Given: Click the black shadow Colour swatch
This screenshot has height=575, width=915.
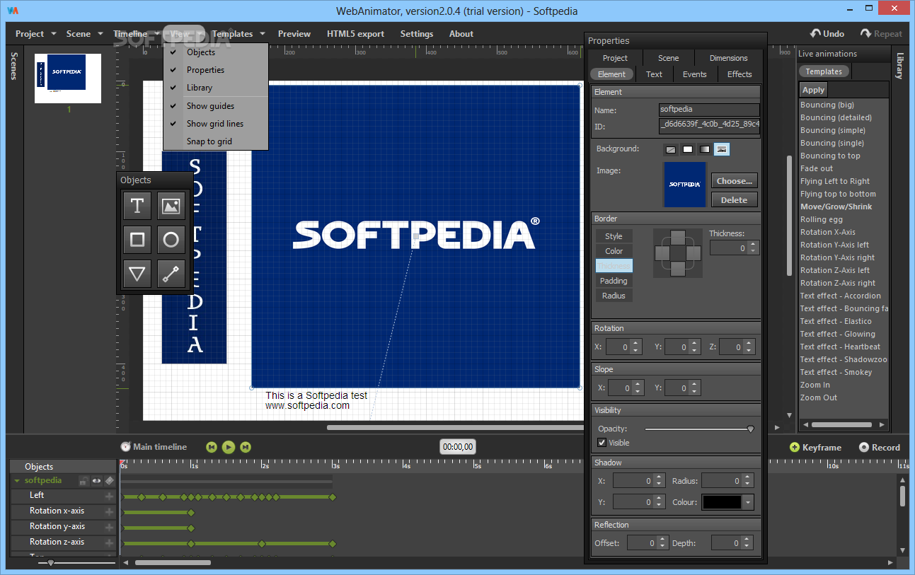Looking at the screenshot, I should (x=722, y=502).
